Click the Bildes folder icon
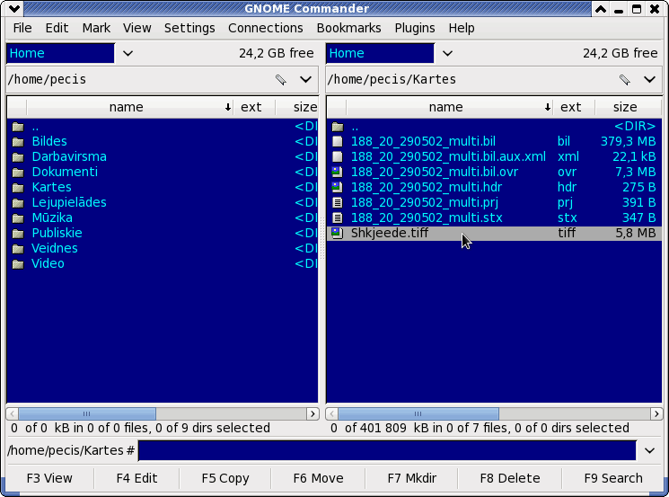This screenshot has width=669, height=497. 18,142
